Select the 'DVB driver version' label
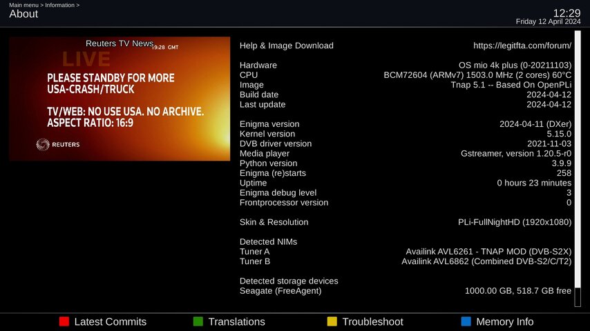Viewport: 590px width, 331px height. point(276,143)
